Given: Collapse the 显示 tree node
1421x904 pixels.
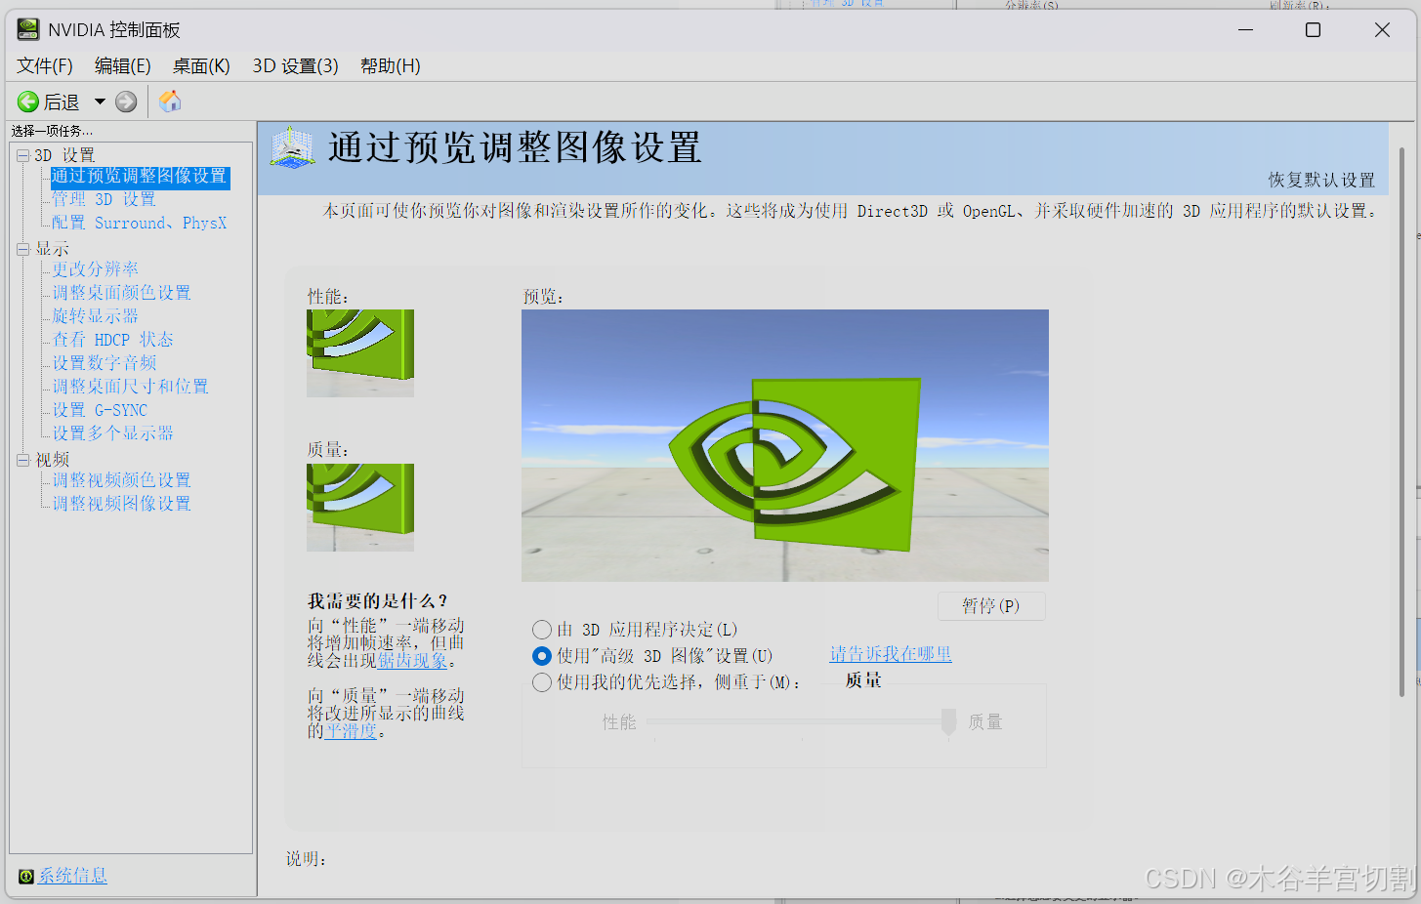Looking at the screenshot, I should coord(22,249).
